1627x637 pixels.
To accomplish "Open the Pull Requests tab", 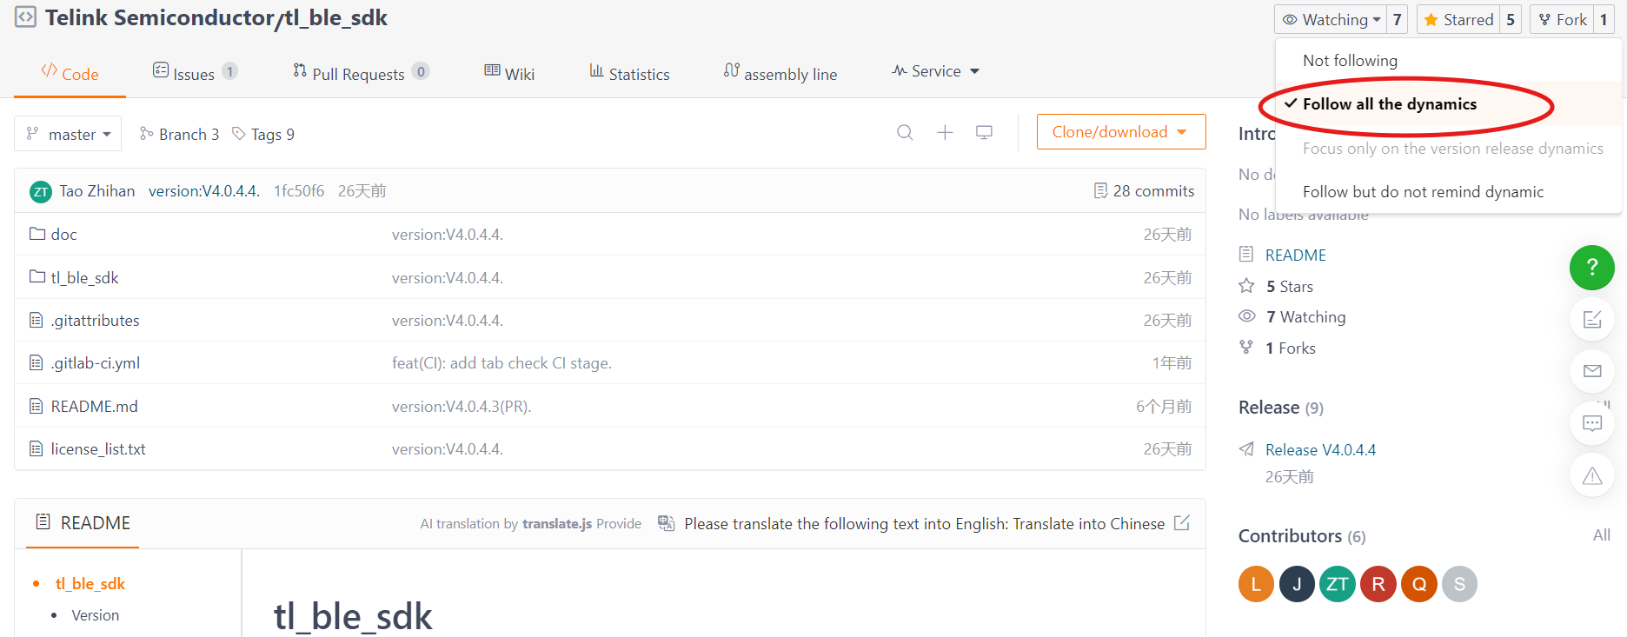I will pyautogui.click(x=358, y=74).
